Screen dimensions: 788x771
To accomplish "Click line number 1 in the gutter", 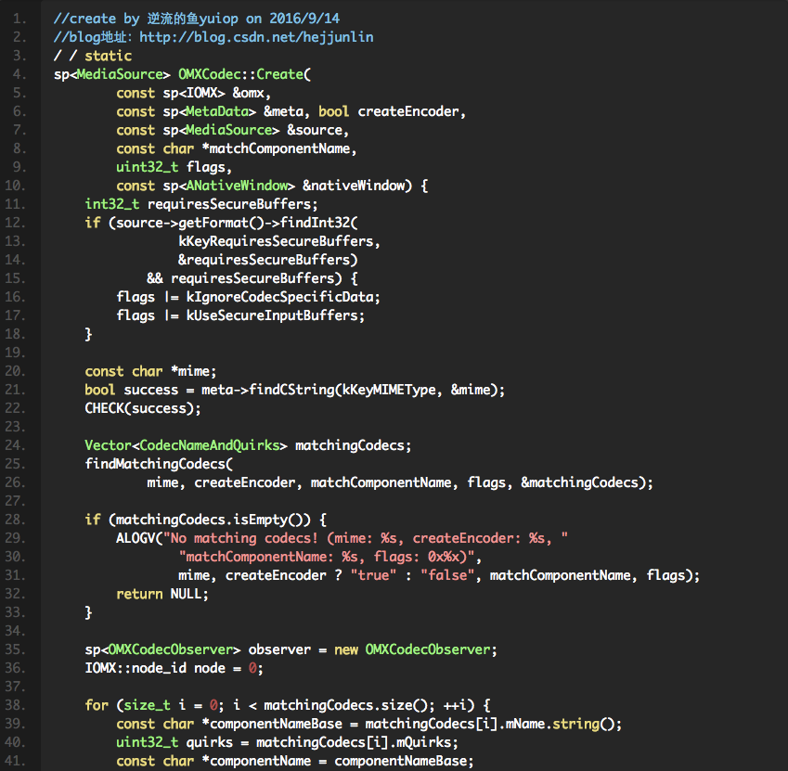I will tap(20, 19).
